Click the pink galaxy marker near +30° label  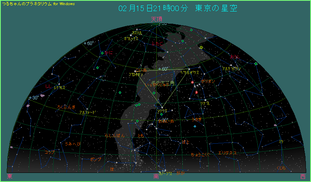click(x=42, y=95)
